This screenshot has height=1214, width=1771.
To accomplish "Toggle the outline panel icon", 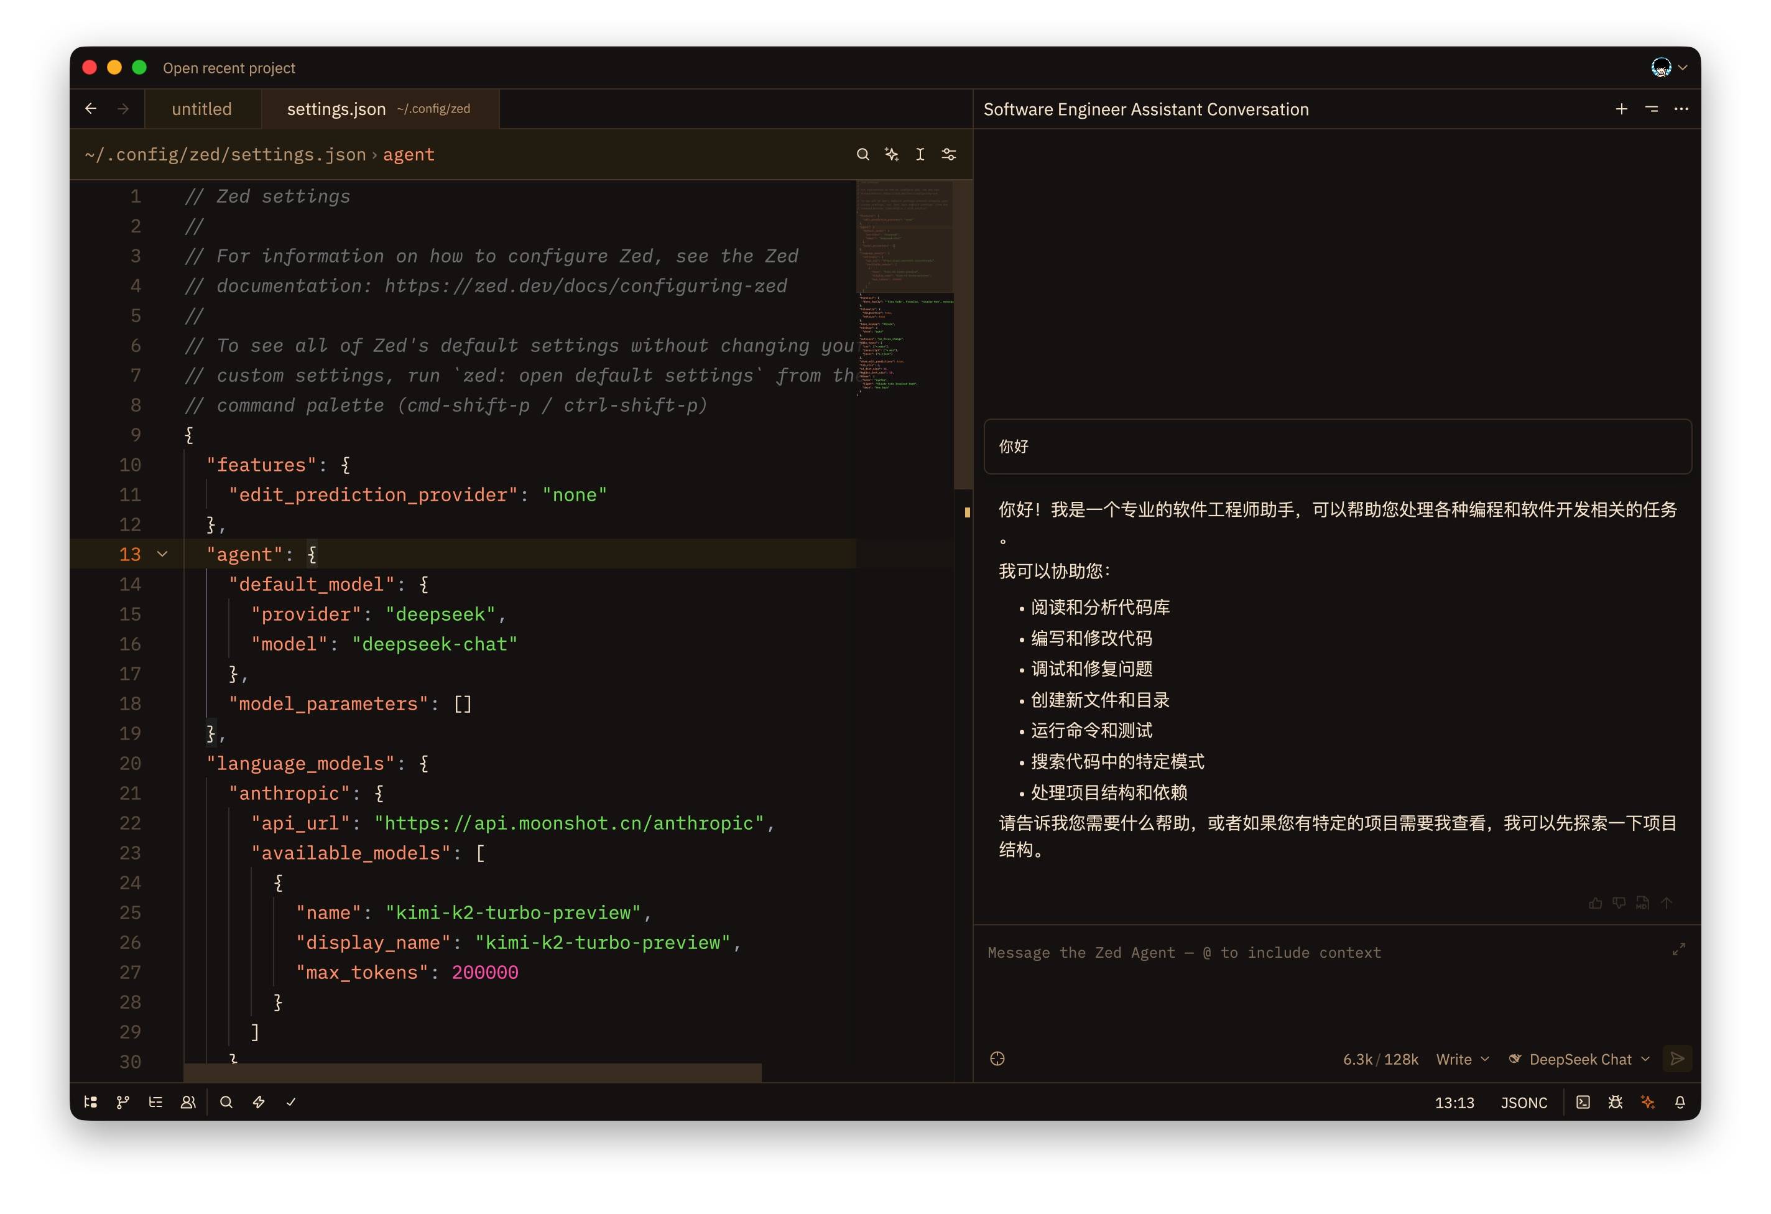I will point(155,1102).
